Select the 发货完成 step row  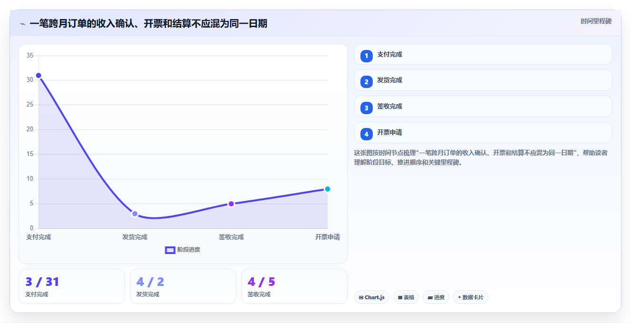point(483,80)
